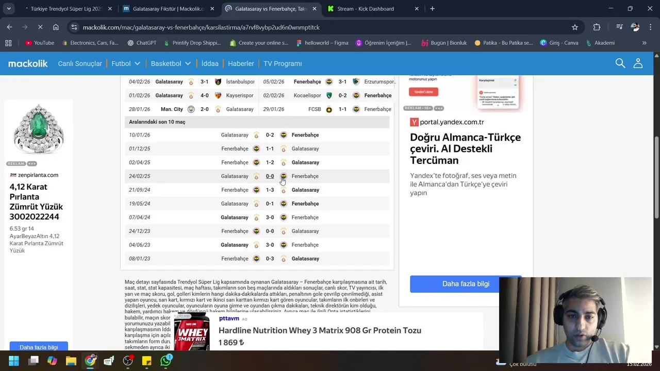Click FCSB club logo in 29/01/26 row

(x=329, y=109)
